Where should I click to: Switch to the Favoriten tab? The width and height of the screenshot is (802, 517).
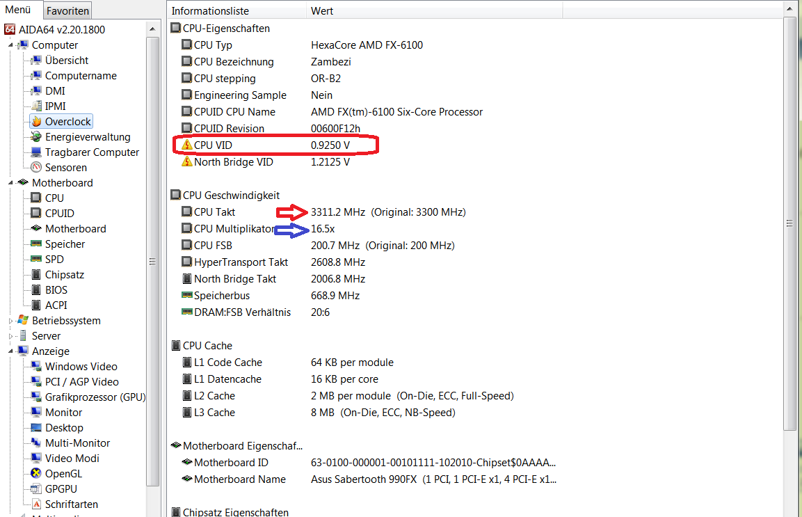(67, 10)
